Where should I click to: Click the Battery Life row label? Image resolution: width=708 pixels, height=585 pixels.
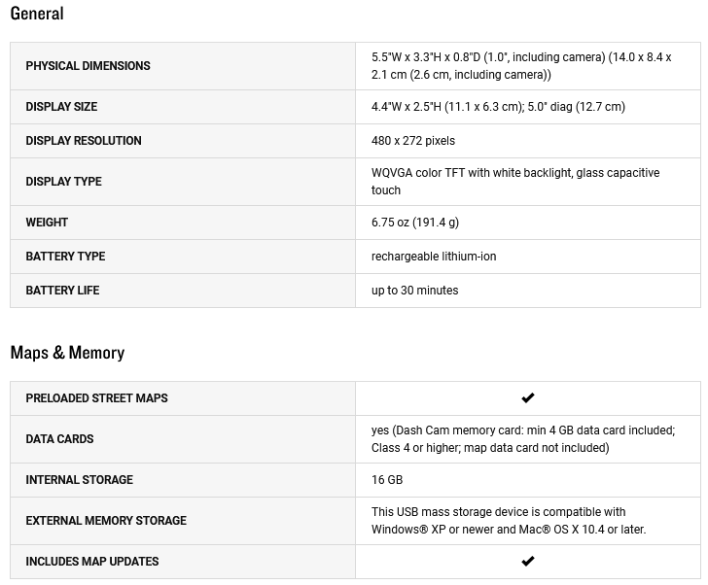pos(62,291)
